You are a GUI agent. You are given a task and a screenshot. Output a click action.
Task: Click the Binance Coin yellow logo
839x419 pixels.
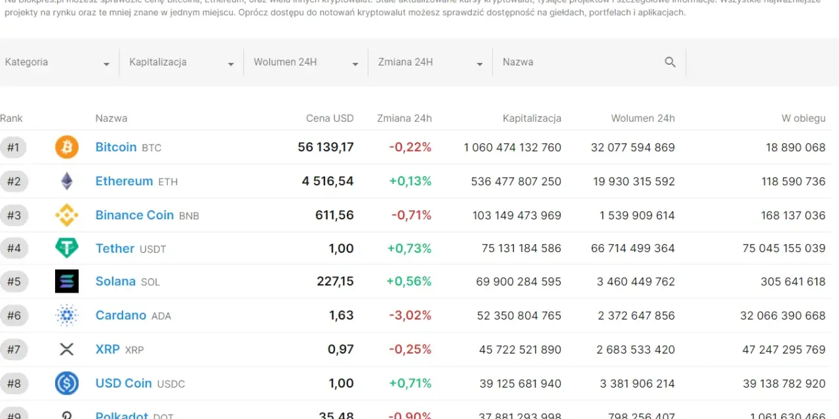tap(67, 215)
